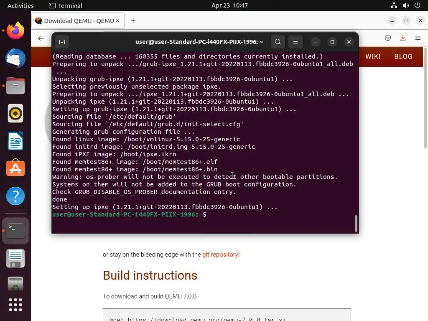Viewport: 428px width, 321px height.
Task: Click the Build instructions heading
Action: (x=150, y=275)
